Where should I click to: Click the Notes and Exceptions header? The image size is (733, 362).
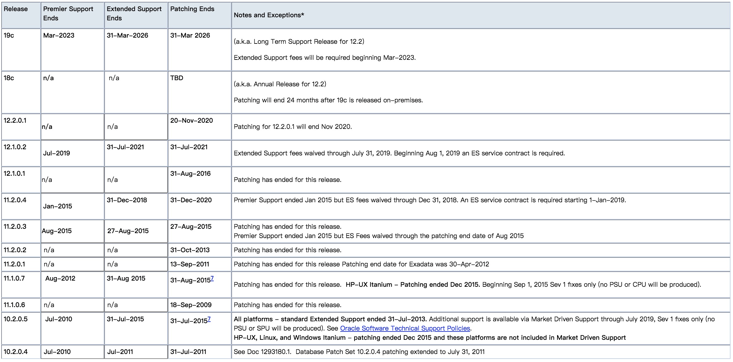269,15
